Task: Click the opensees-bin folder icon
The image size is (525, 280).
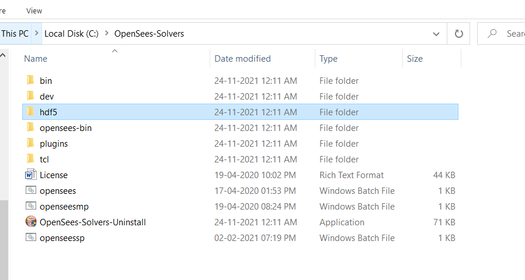Action: pyautogui.click(x=30, y=127)
